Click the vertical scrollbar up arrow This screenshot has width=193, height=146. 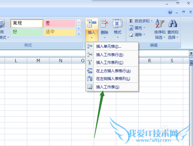pyautogui.click(x=191, y=63)
